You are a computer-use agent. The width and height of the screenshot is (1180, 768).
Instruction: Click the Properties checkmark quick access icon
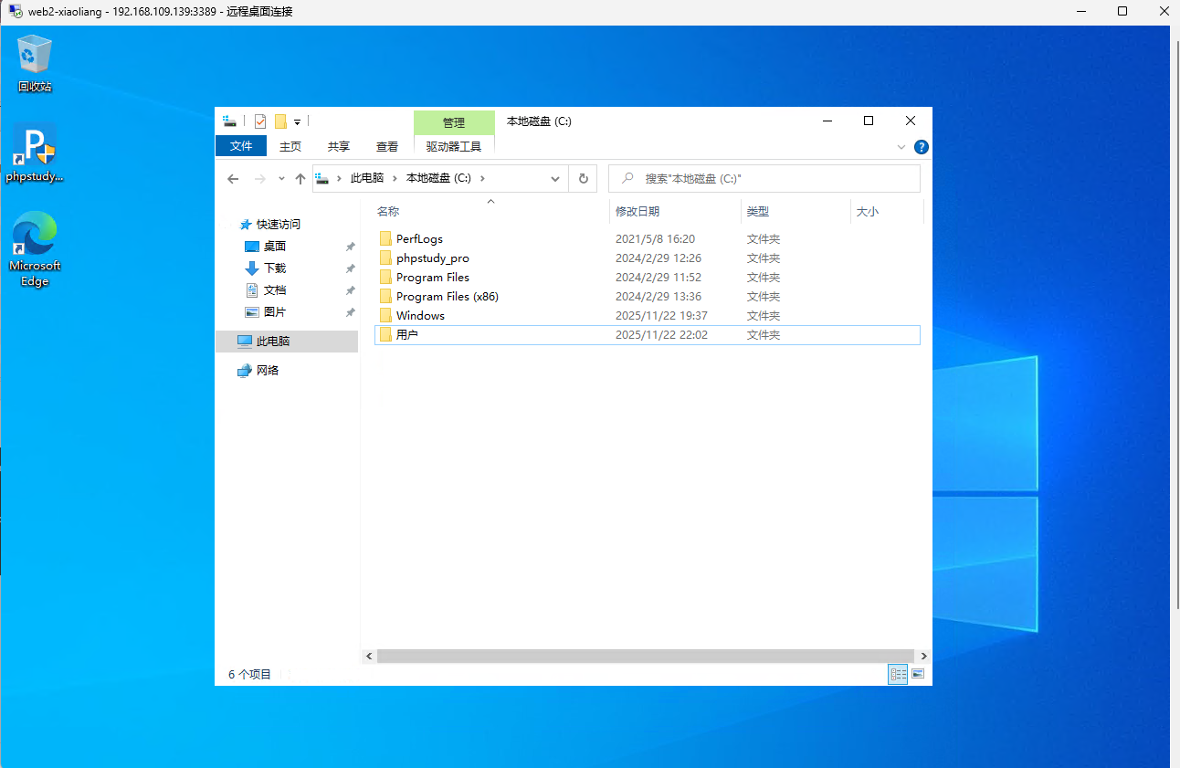coord(260,121)
